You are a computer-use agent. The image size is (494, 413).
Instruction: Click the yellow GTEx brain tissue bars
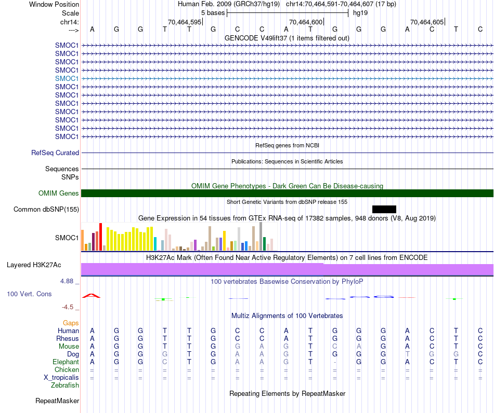coord(130,239)
